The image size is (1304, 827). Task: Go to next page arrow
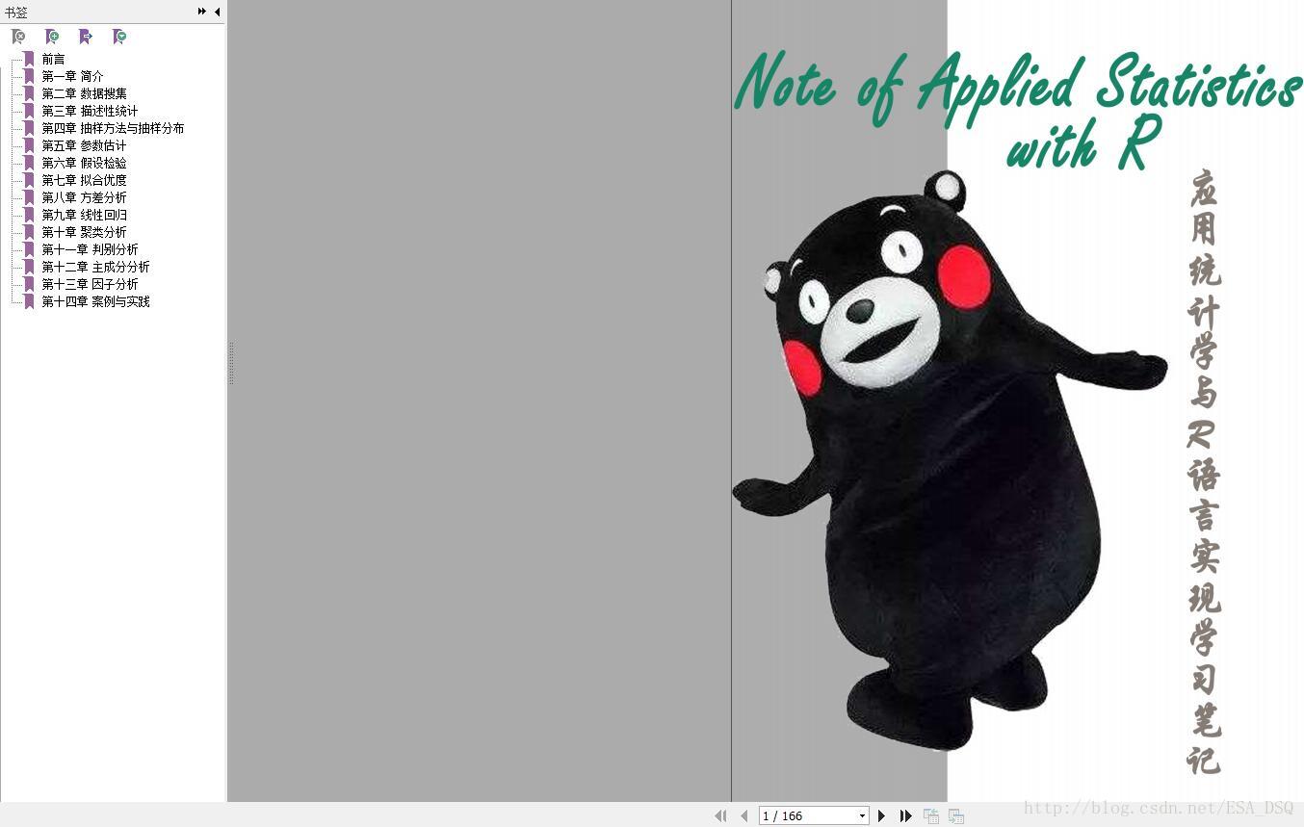(881, 815)
